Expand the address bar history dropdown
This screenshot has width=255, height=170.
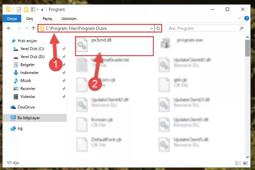pyautogui.click(x=152, y=28)
